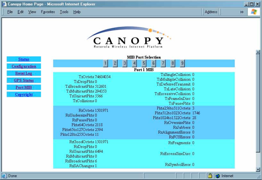262x180 pixels.
Task: Minimize the Internet Explorer window
Action: pyautogui.click(x=246, y=4)
